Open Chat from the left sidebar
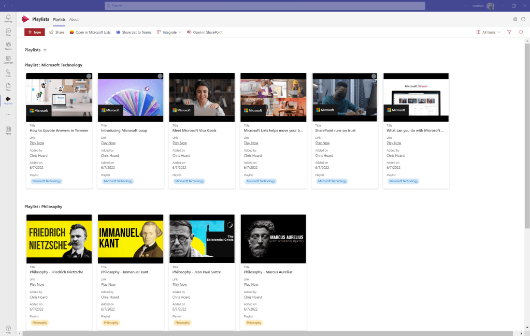Screen dimensions: 530x336 [8, 32]
